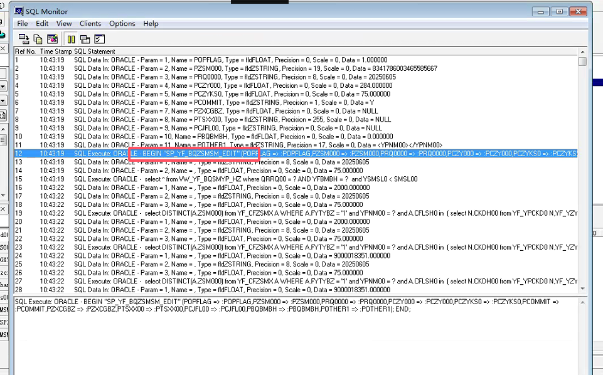Select row 23 SQL Execute statement
This screenshot has height=375, width=603.
(296, 247)
